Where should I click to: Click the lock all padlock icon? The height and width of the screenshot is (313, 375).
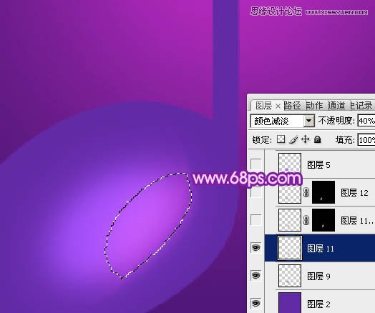click(x=317, y=139)
